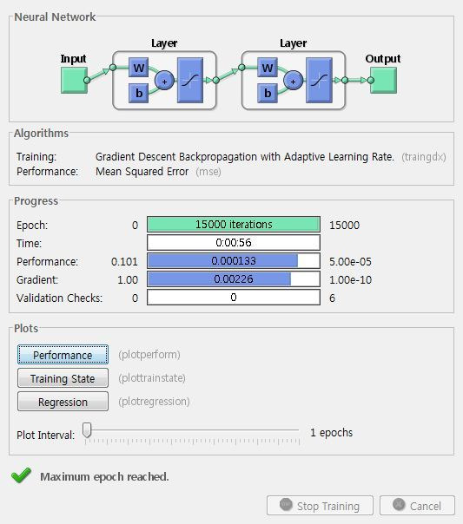The image size is (463, 524).
Task: Open the Training State plot
Action: coord(63,378)
